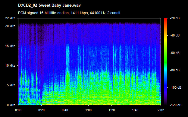Click the -120 dB label at legend bottom

176,105
